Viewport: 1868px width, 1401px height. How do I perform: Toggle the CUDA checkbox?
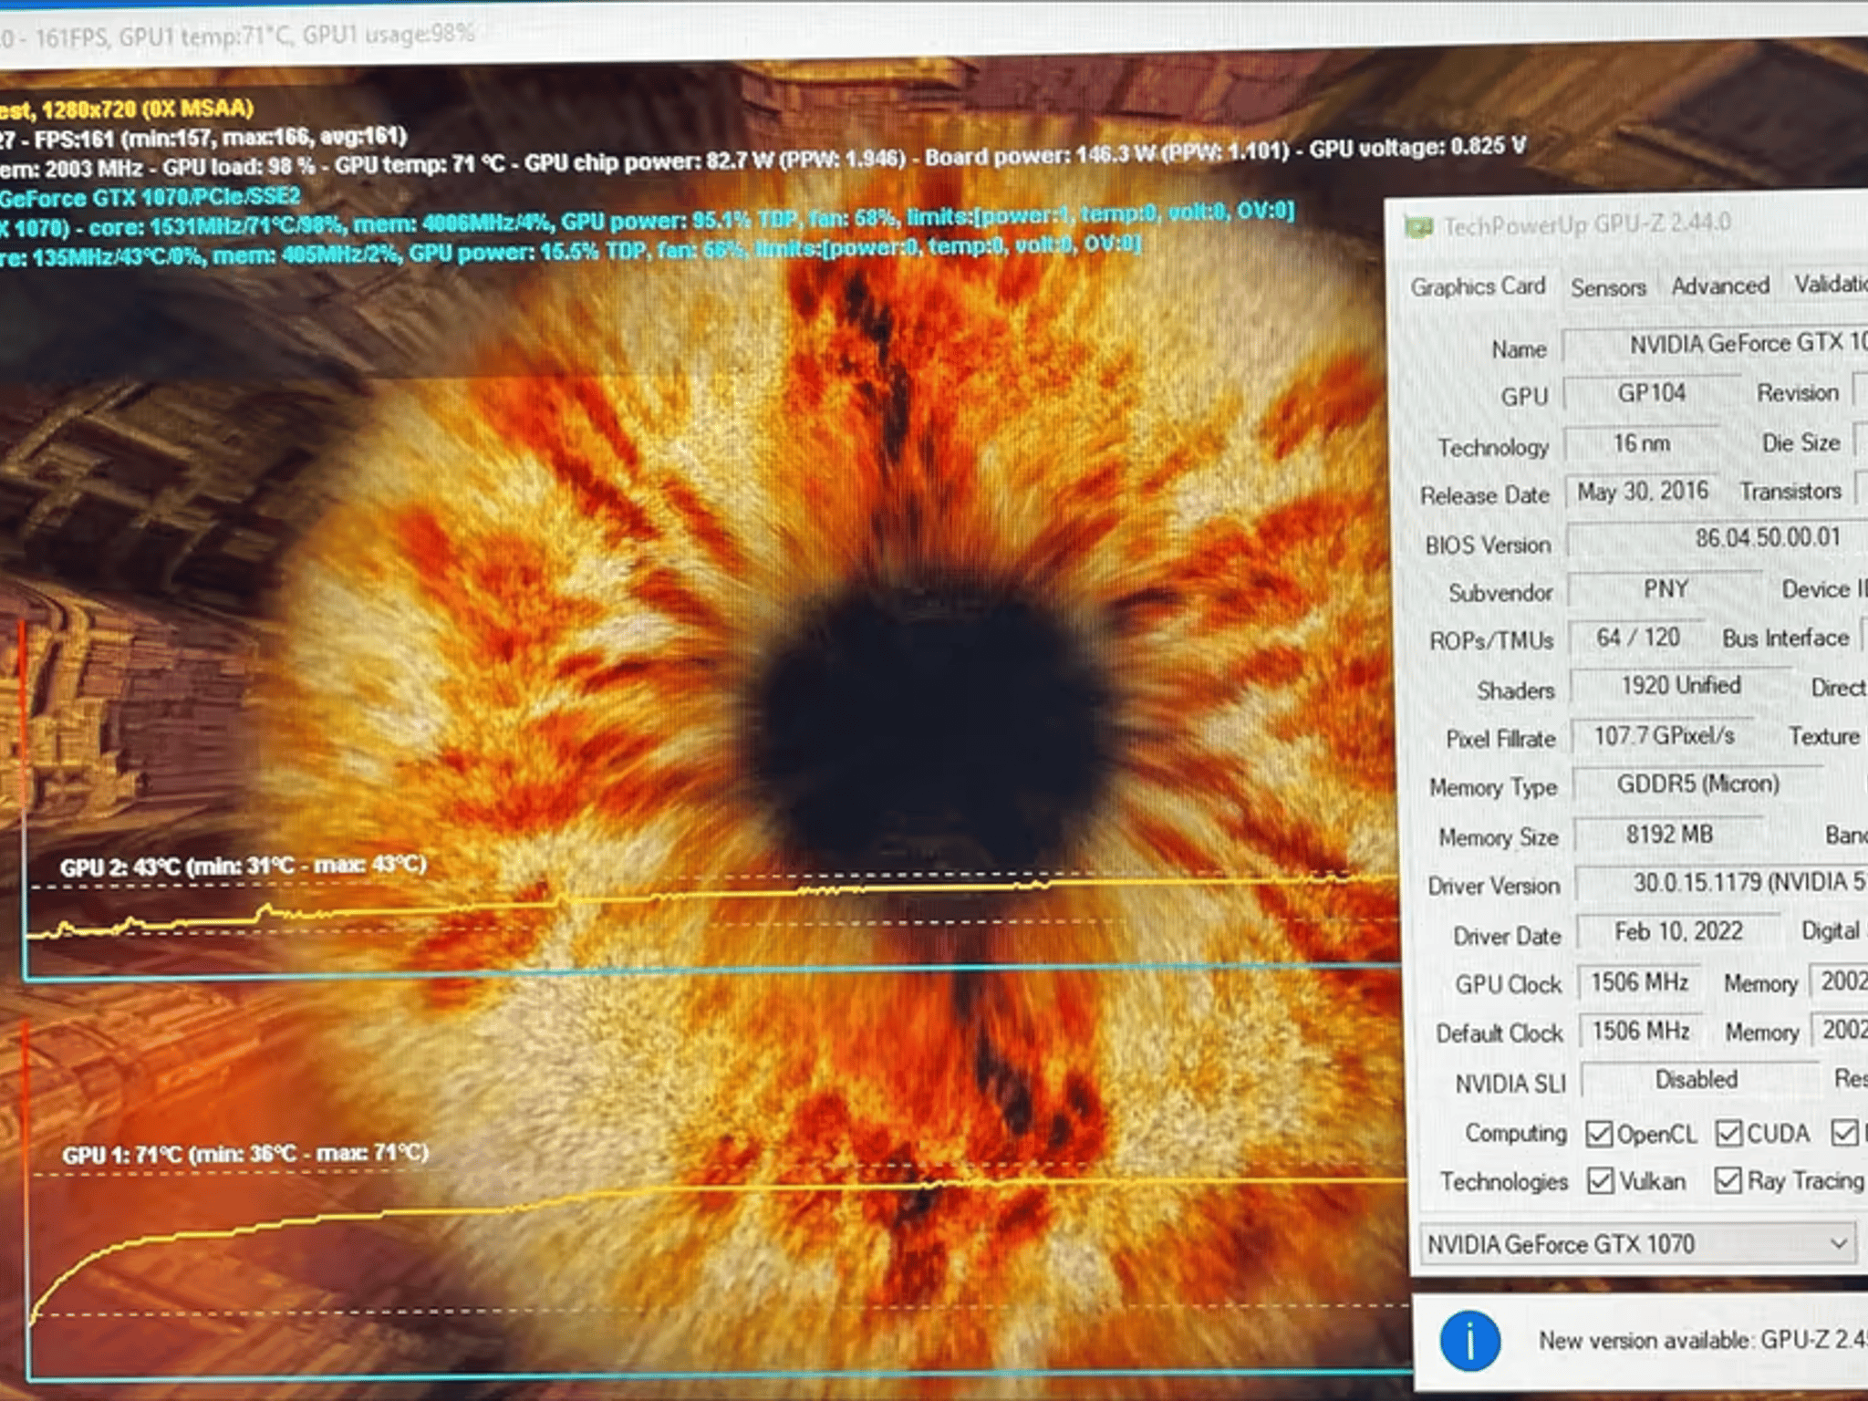pos(1728,1133)
